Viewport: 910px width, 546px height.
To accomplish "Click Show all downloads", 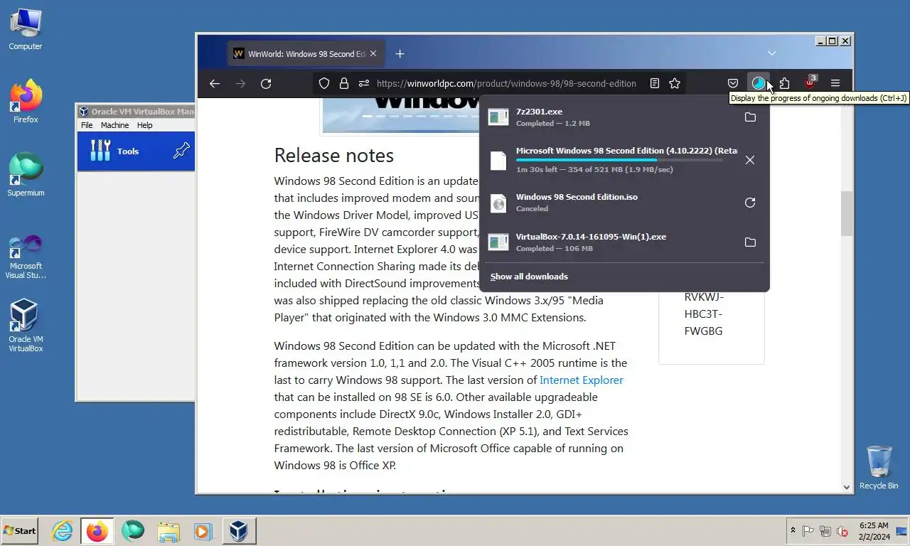I will pos(529,277).
